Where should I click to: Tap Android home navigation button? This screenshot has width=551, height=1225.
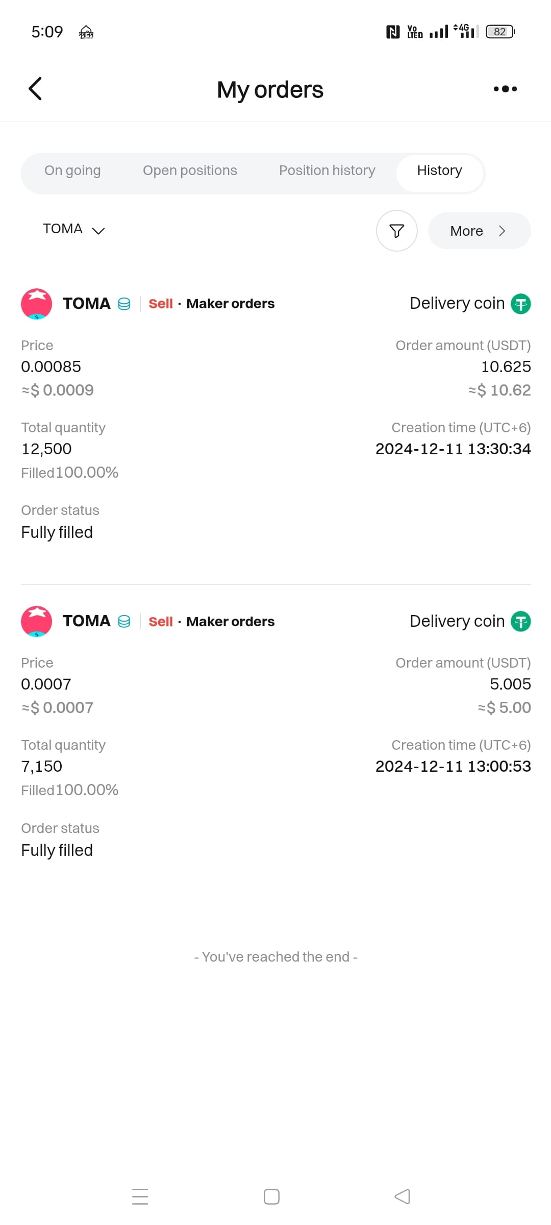pos(271,1196)
